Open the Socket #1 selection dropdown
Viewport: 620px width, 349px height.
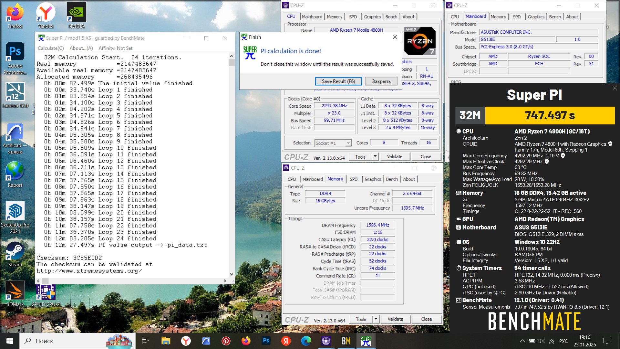(333, 143)
